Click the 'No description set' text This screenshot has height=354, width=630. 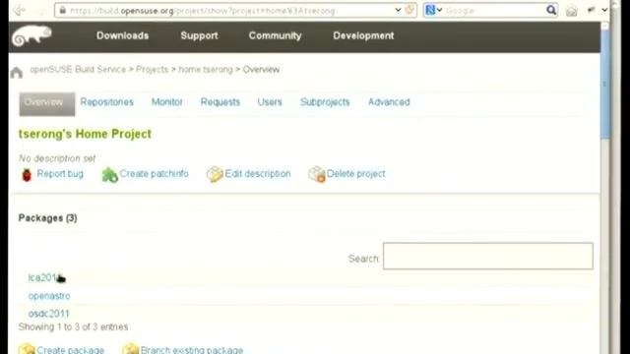click(x=57, y=158)
